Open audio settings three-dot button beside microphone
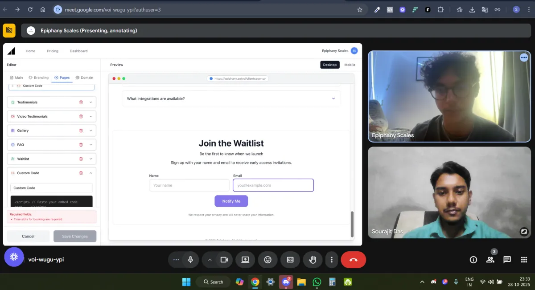The image size is (535, 290). (x=176, y=260)
